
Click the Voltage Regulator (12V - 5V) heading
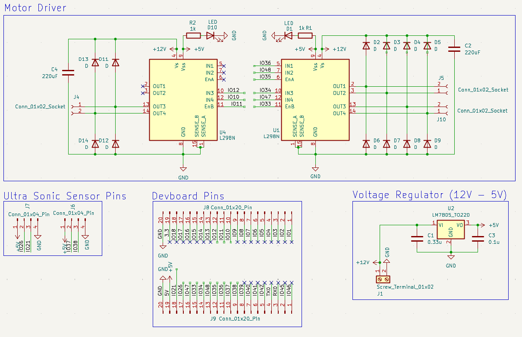click(x=430, y=195)
